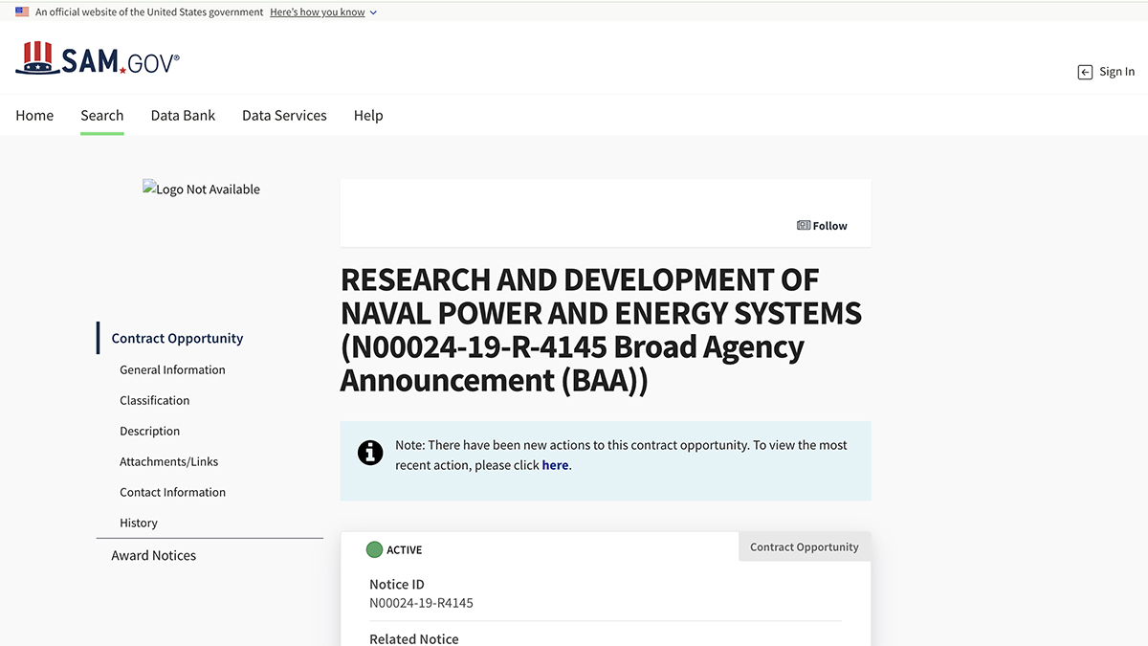
Task: Jump to General Information section
Action: (172, 370)
